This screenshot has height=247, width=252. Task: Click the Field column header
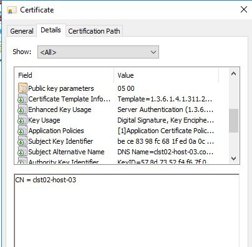coord(64,75)
